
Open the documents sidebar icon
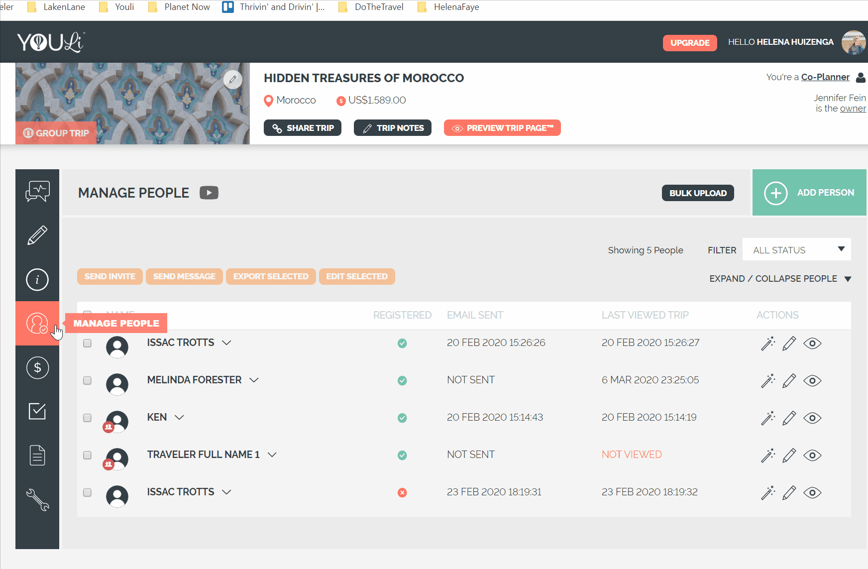point(37,455)
